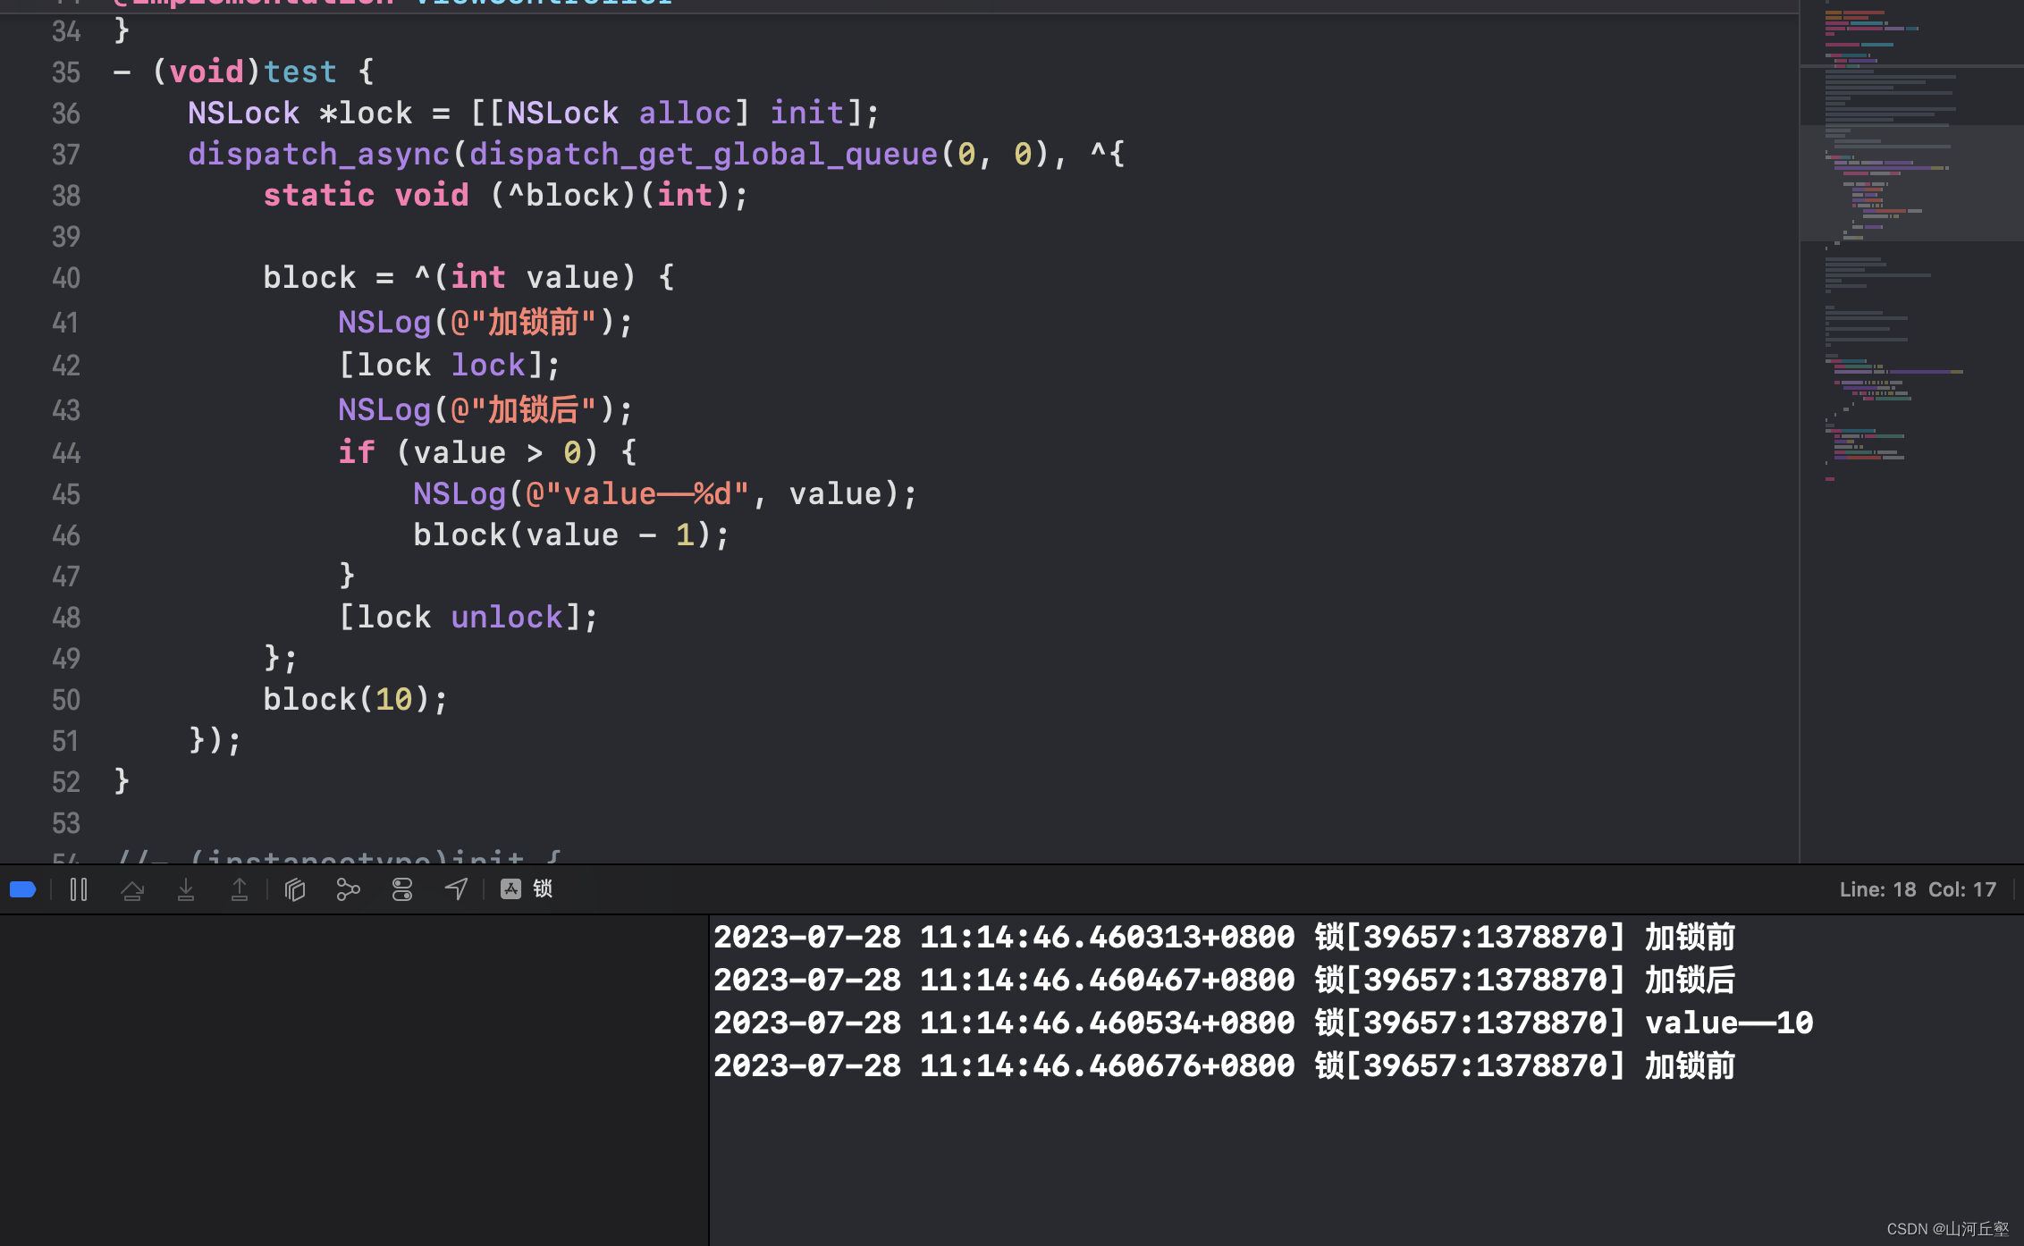Click block(value - 1) recursive call

coord(571,535)
